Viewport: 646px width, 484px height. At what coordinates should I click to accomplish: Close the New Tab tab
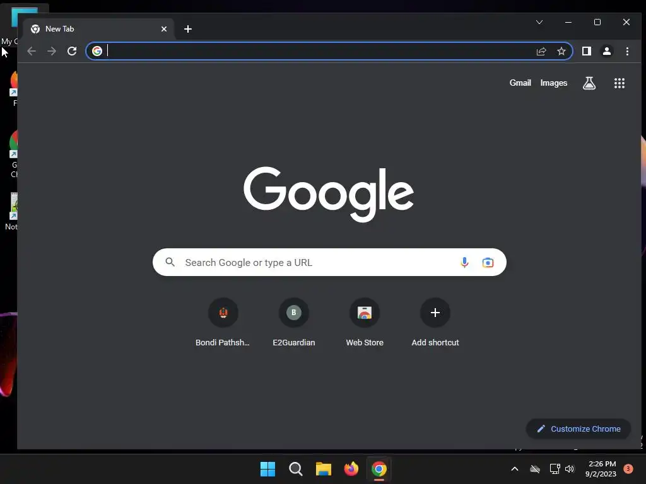[164, 29]
